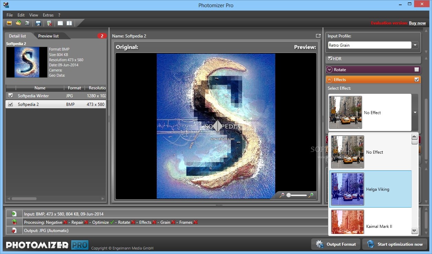Click effect list scroll down arrow
Viewport: 432px width, 254px height.
(x=414, y=231)
